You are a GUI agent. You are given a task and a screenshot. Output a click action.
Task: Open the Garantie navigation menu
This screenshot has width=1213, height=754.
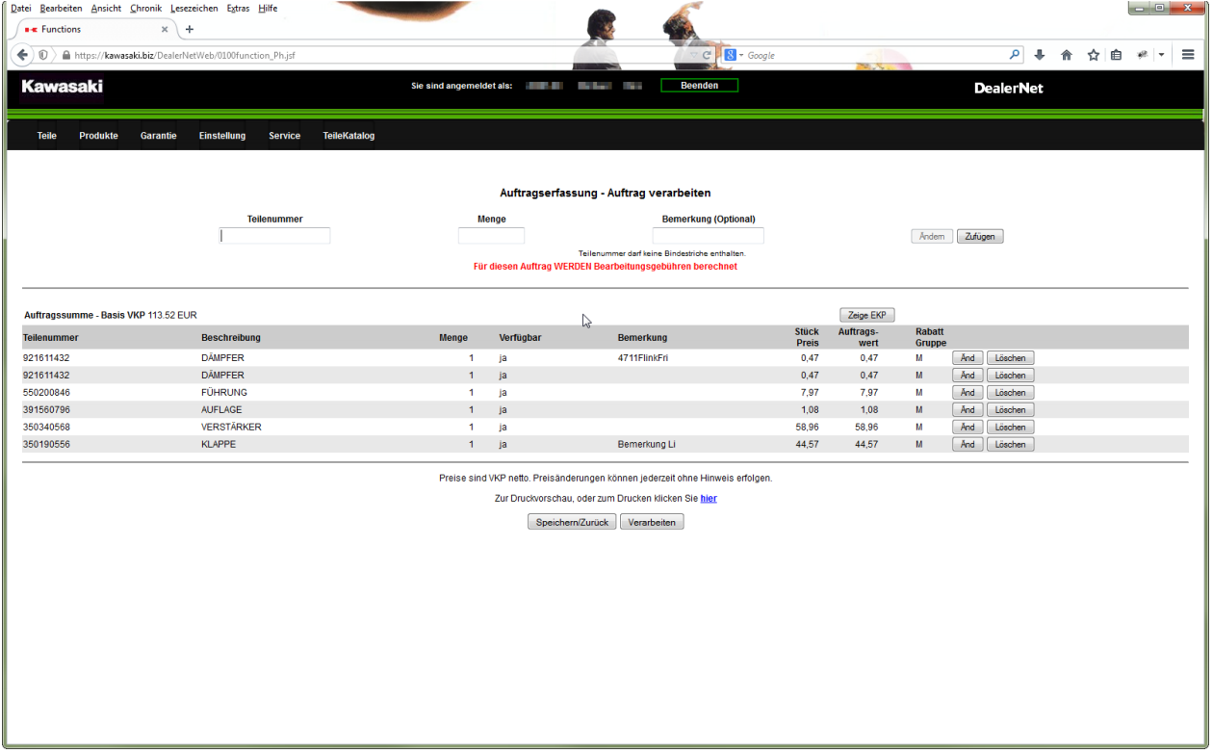[159, 136]
